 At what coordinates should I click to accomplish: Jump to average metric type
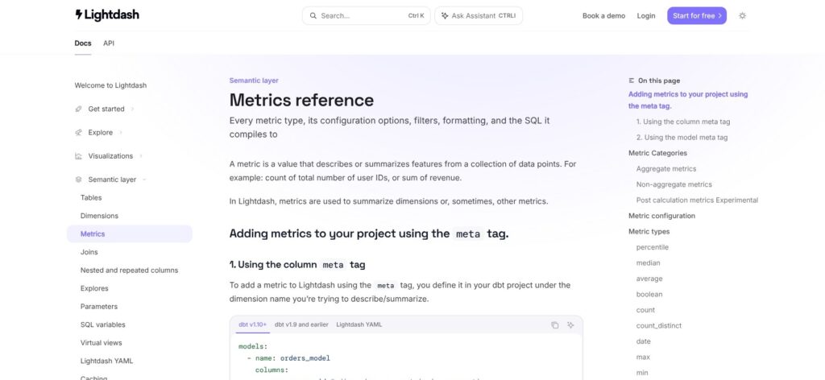[649, 279]
